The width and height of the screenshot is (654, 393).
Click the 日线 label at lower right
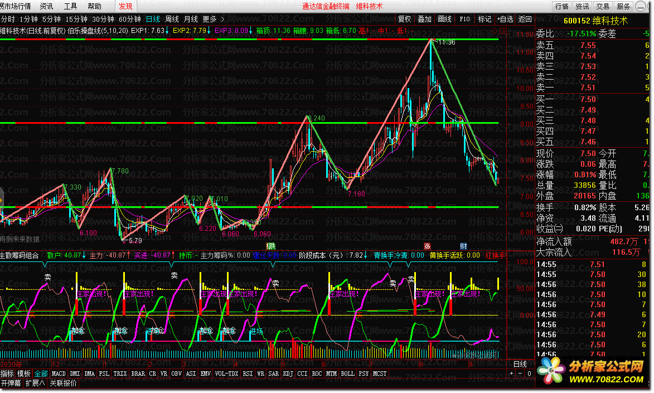pyautogui.click(x=520, y=364)
